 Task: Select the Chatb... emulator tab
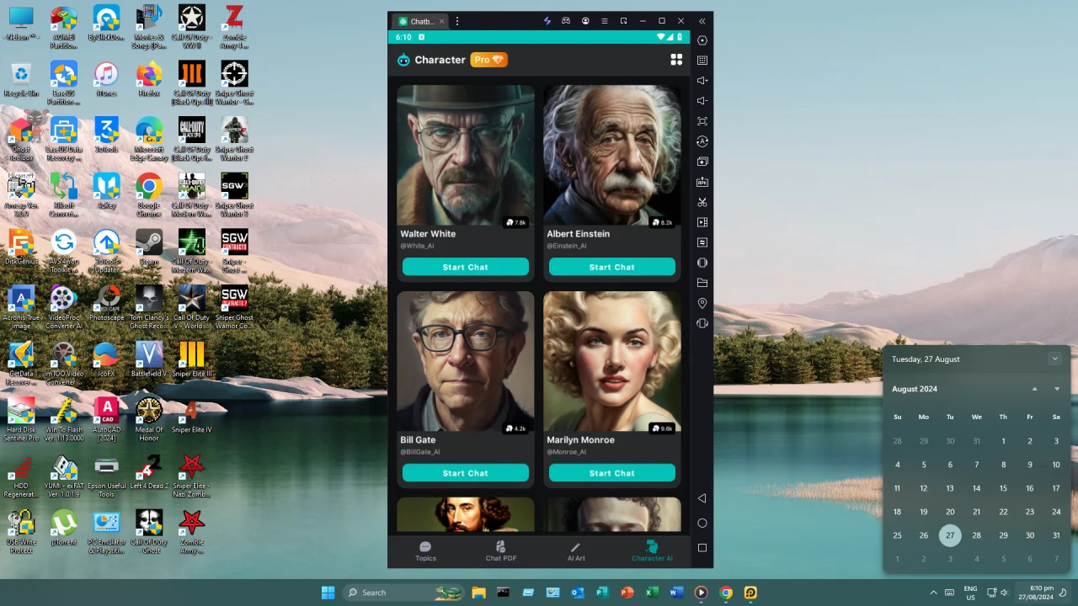point(419,21)
